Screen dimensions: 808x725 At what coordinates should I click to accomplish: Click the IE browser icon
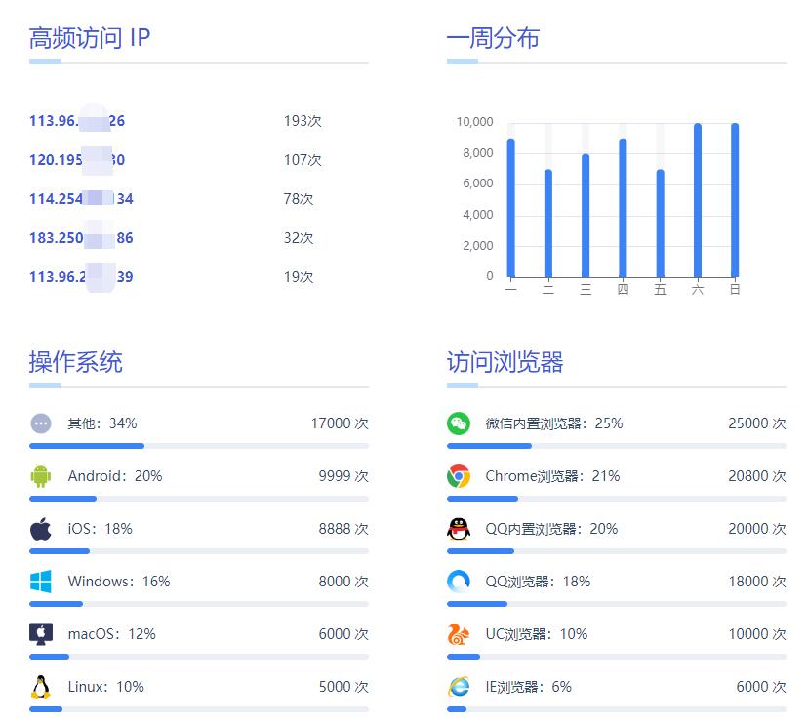[x=459, y=687]
